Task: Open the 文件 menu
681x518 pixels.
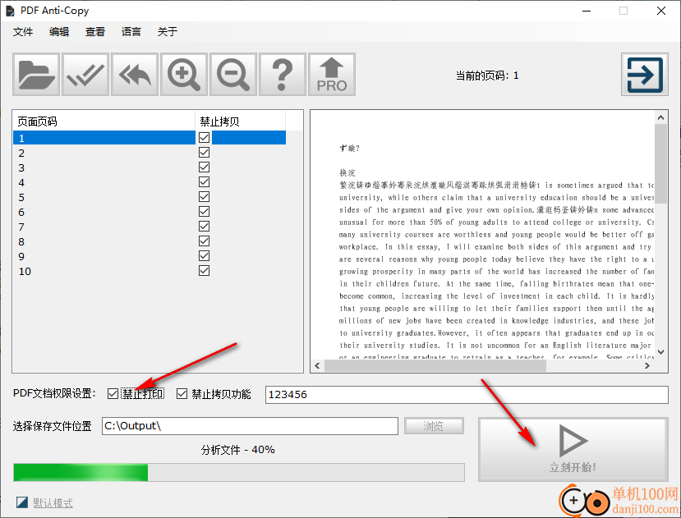Action: [23, 32]
